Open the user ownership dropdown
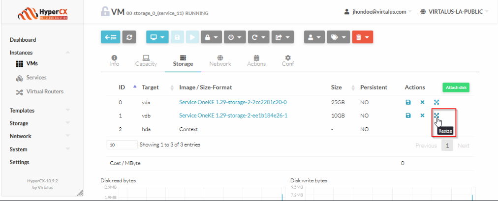The width and height of the screenshot is (498, 201). click(314, 37)
